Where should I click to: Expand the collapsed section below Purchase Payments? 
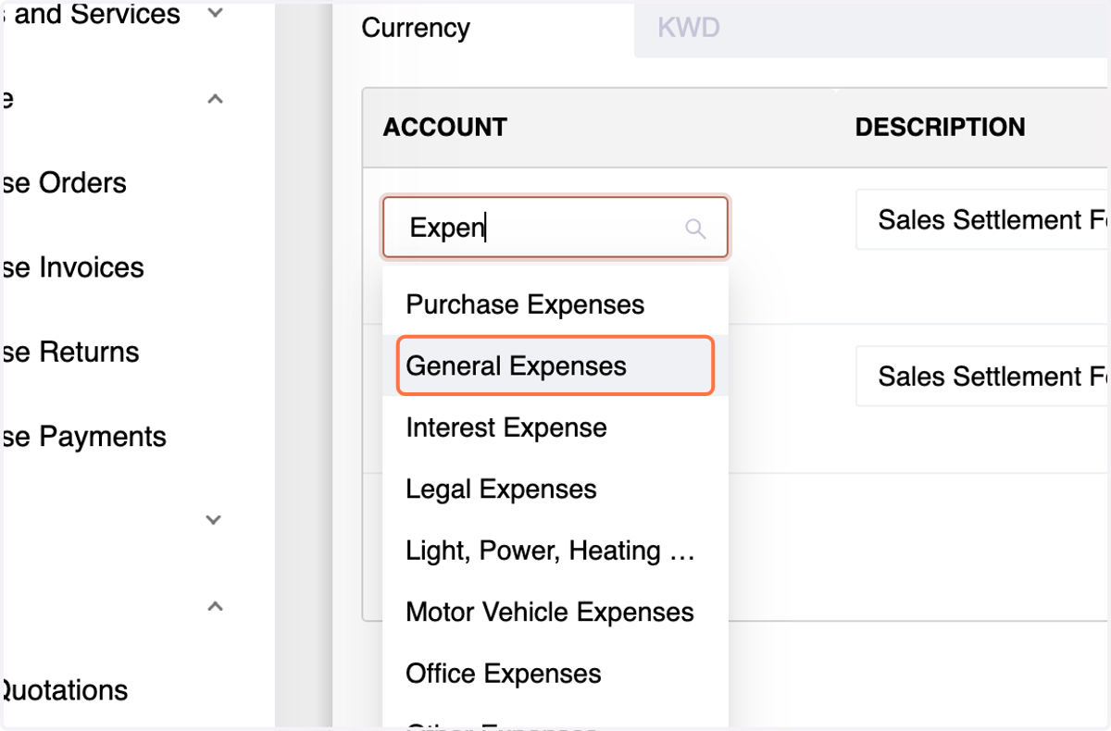(x=214, y=520)
